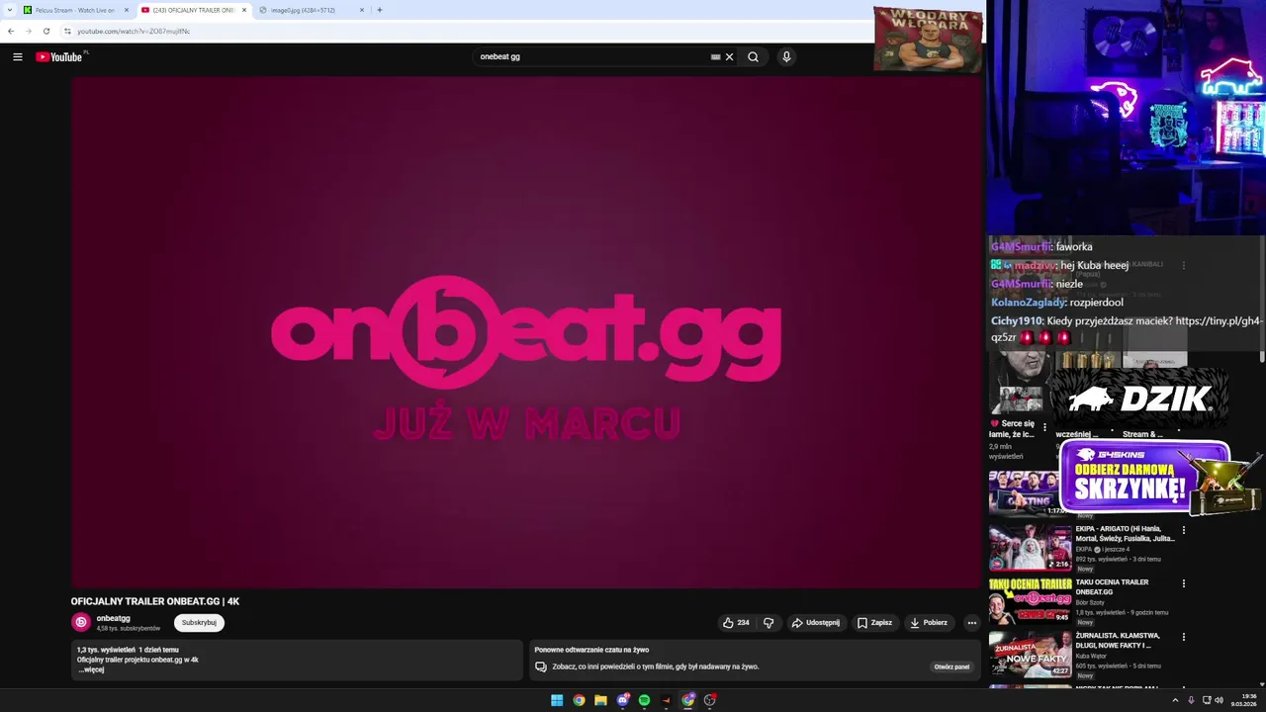Click the video player showing onbeat.gg
Image resolution: width=1266 pixels, height=712 pixels.
pos(526,332)
